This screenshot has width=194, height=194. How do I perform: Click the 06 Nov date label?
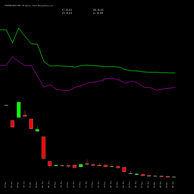(x=49, y=184)
